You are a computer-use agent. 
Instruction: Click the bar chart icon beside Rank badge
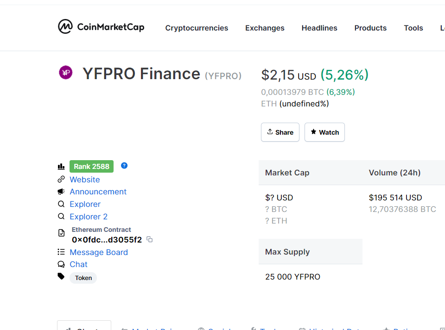click(61, 167)
